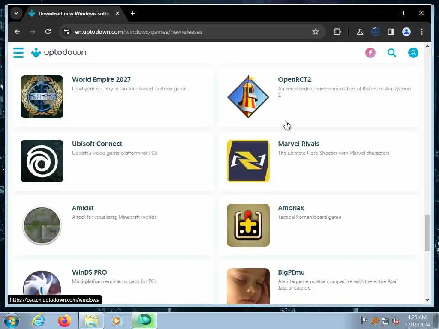Click the scrollbar up arrow

pyautogui.click(x=427, y=46)
